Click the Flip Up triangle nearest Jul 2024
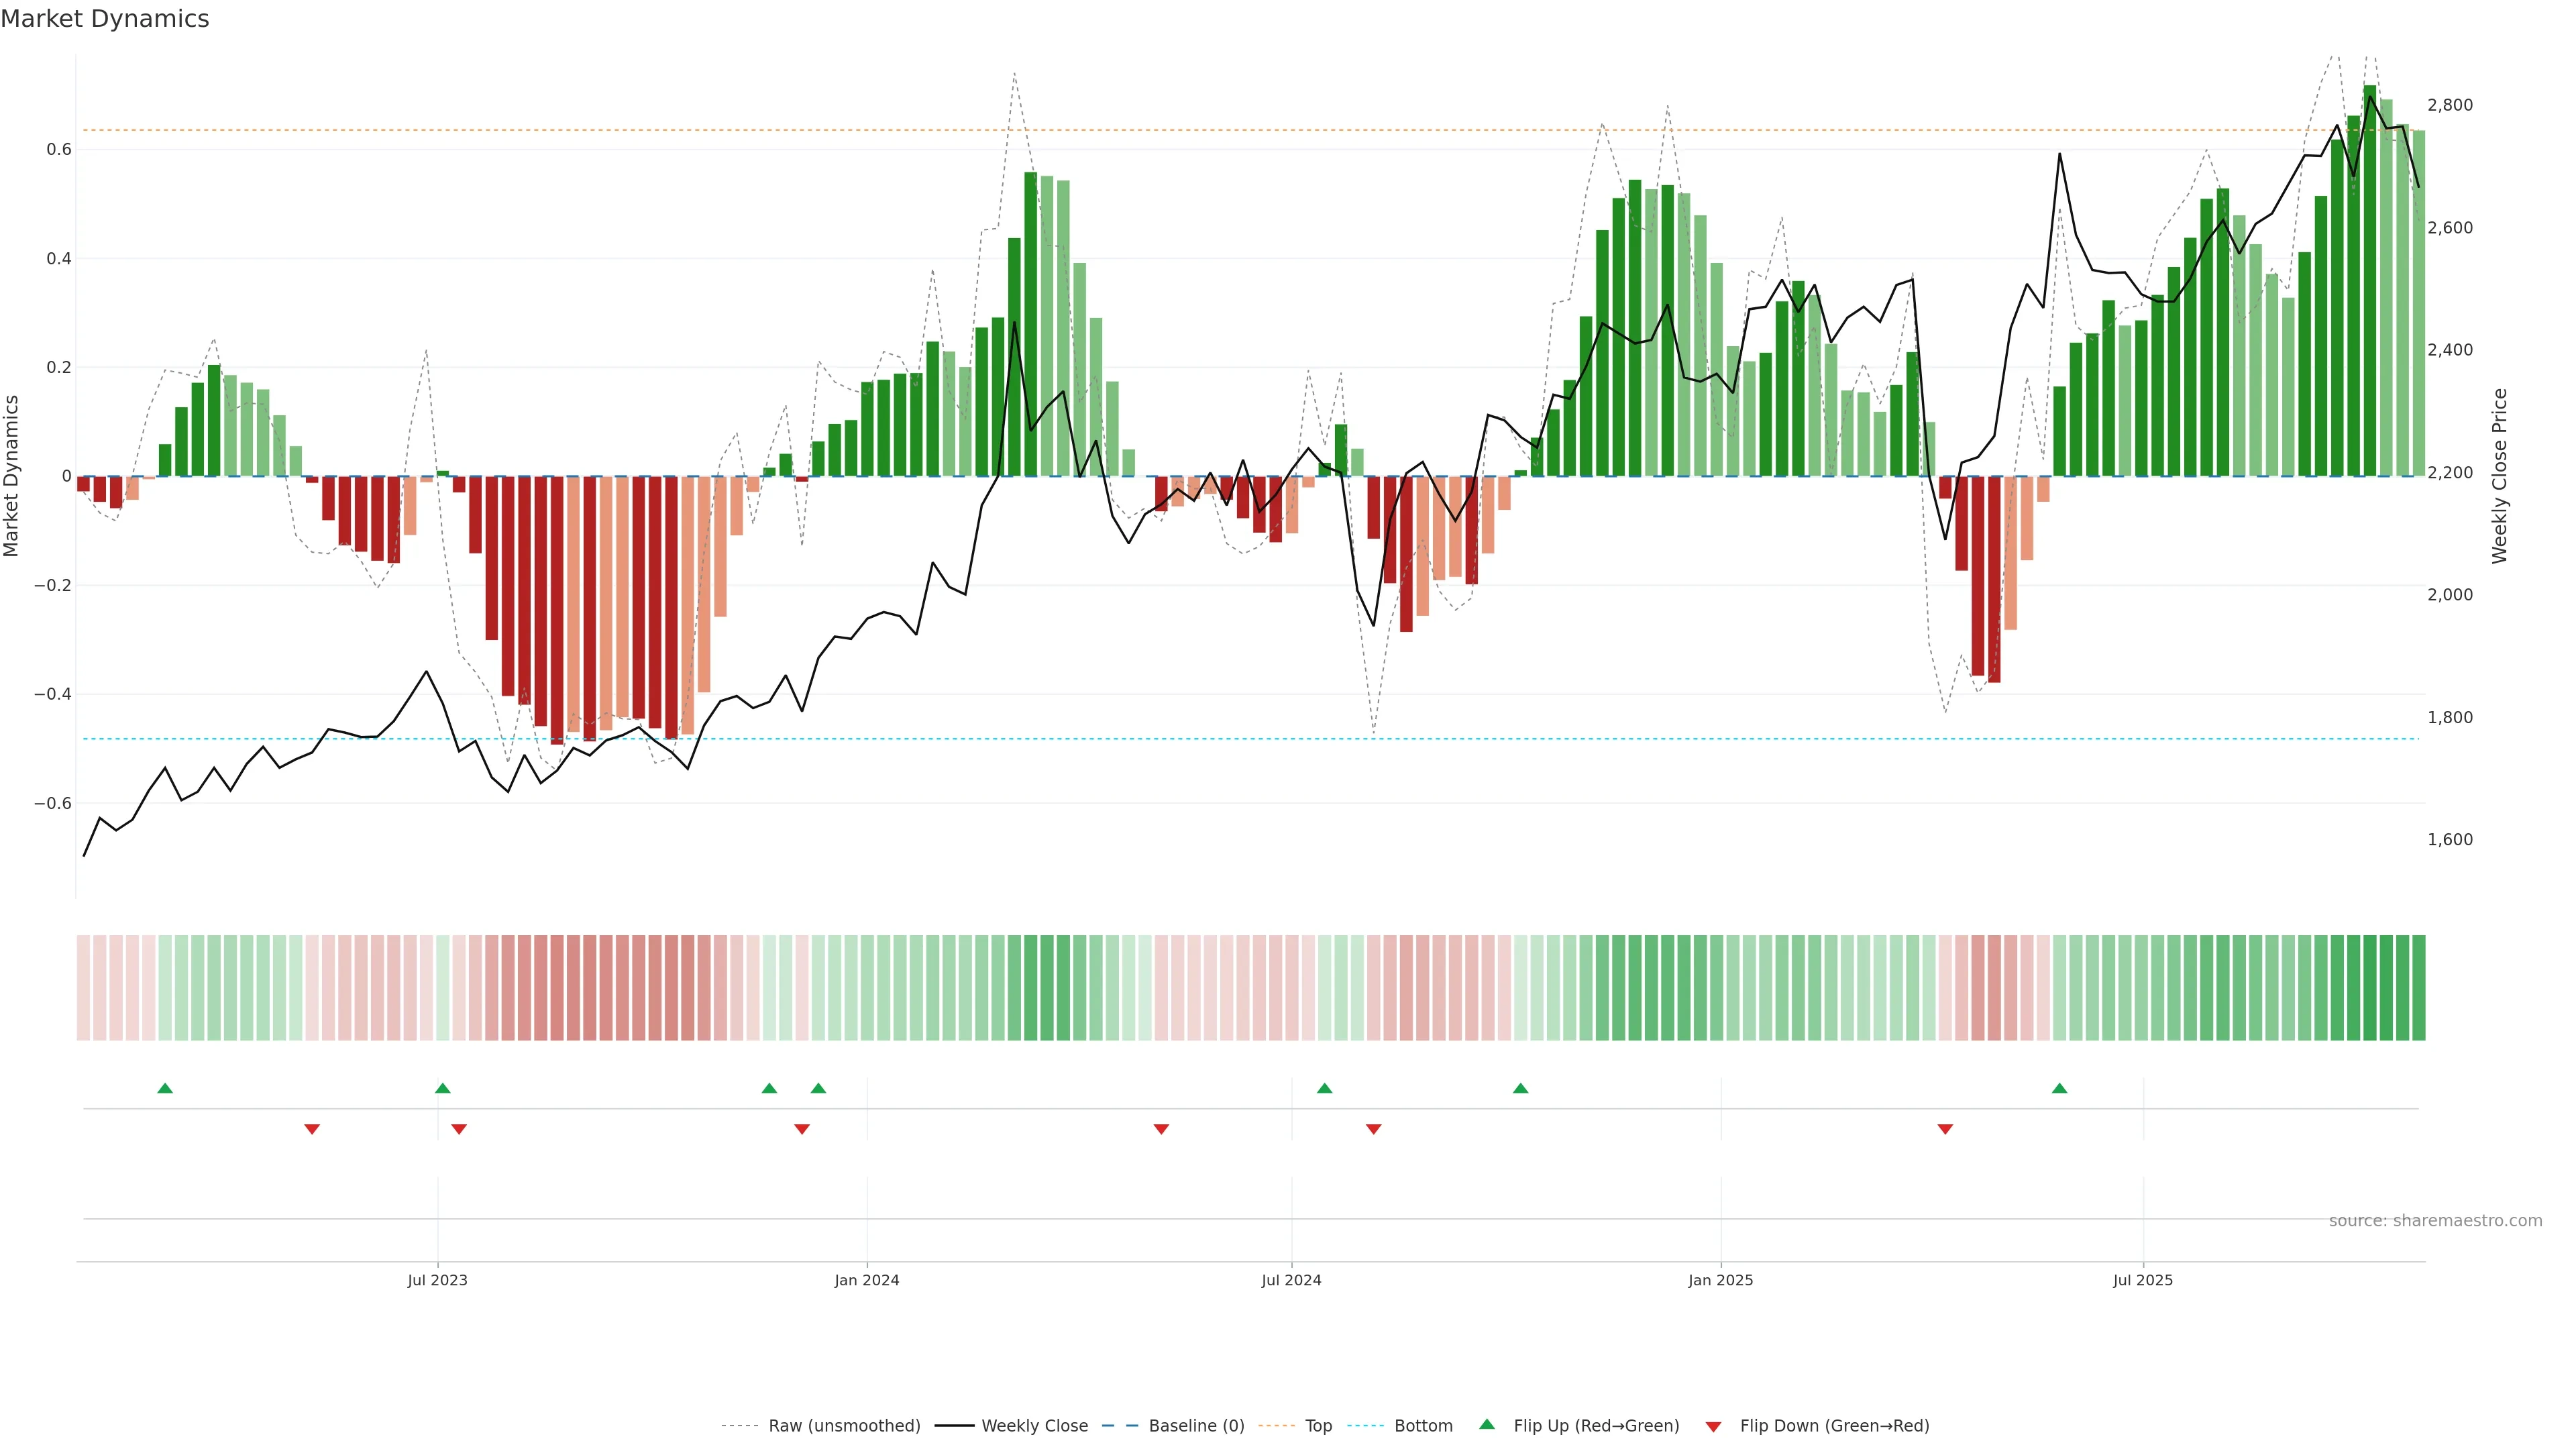 [x=1324, y=1088]
